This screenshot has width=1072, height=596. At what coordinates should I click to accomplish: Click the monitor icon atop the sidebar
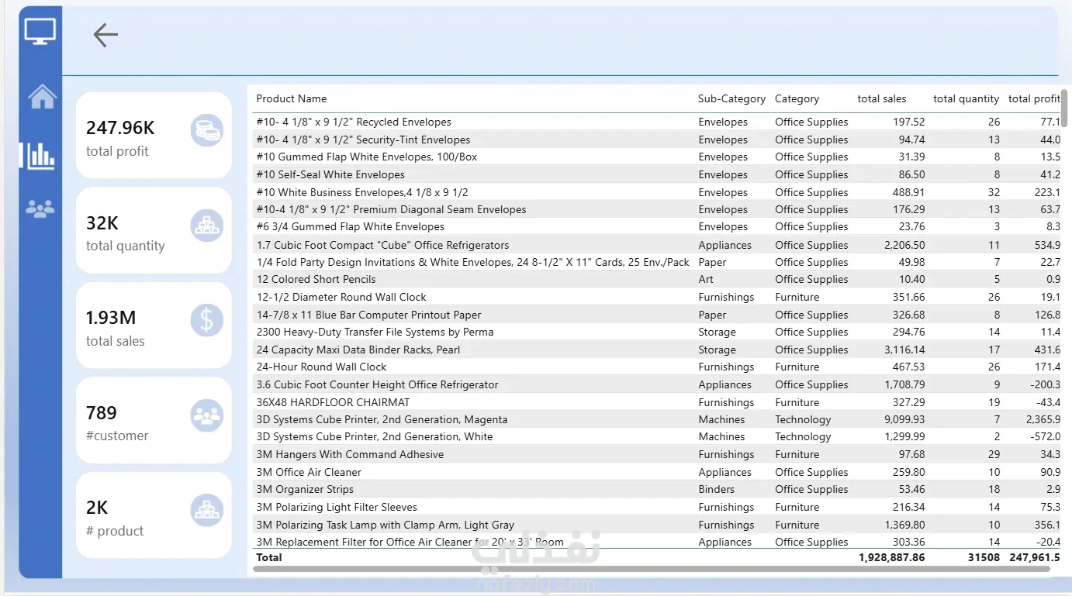pos(40,32)
